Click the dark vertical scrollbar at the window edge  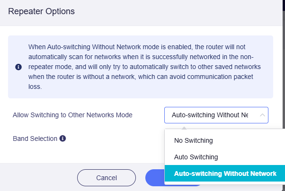click(x=284, y=63)
